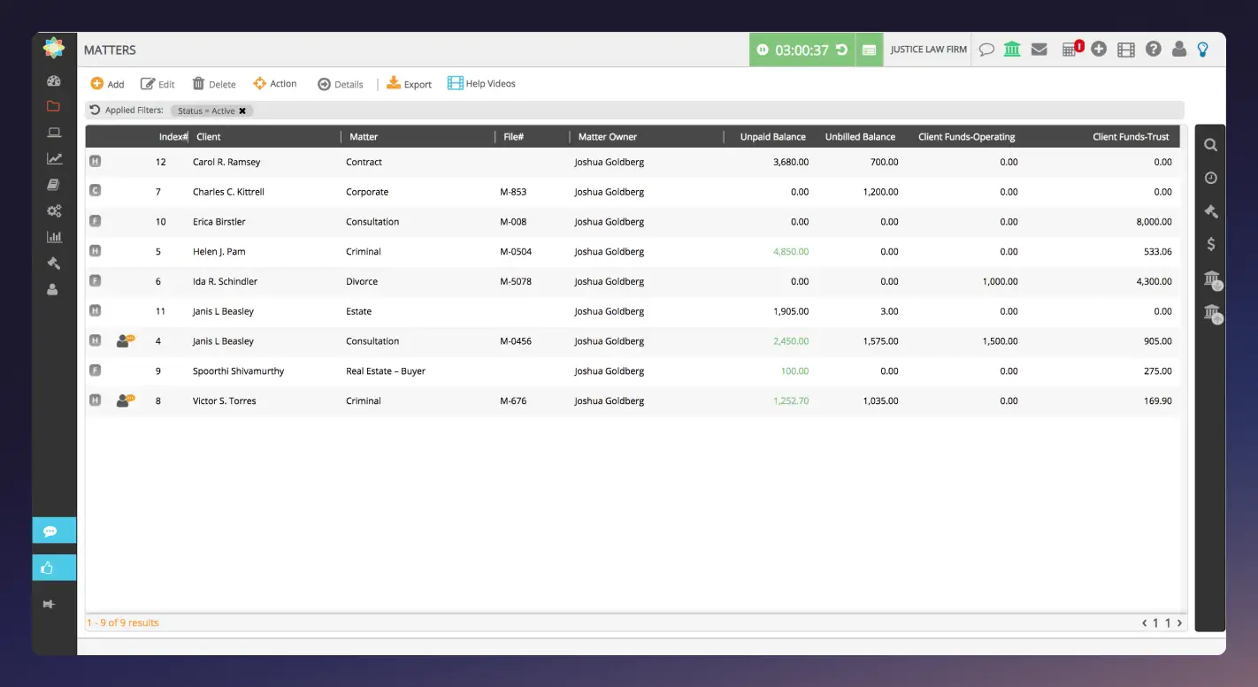Click Export to export the matters list
The width and height of the screenshot is (1258, 687).
pos(409,83)
